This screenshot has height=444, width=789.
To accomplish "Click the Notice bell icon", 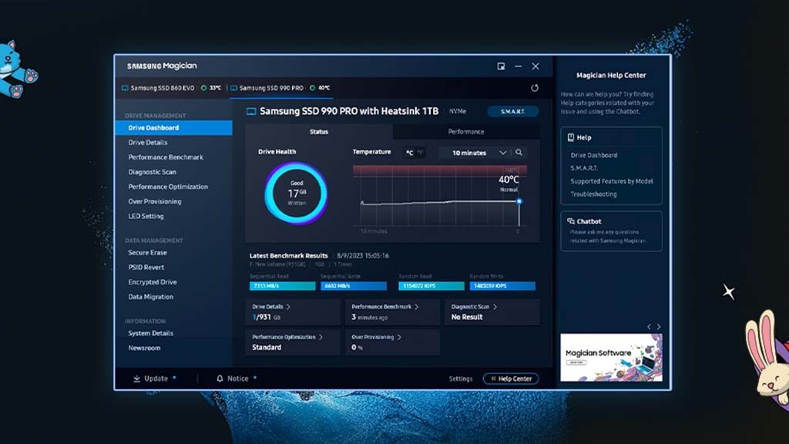I will pyautogui.click(x=220, y=378).
